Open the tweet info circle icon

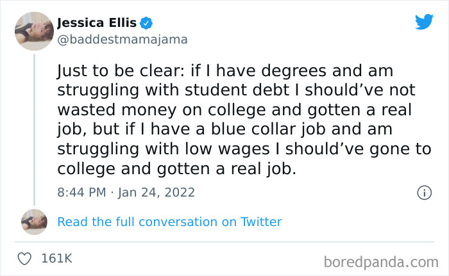[x=423, y=192]
